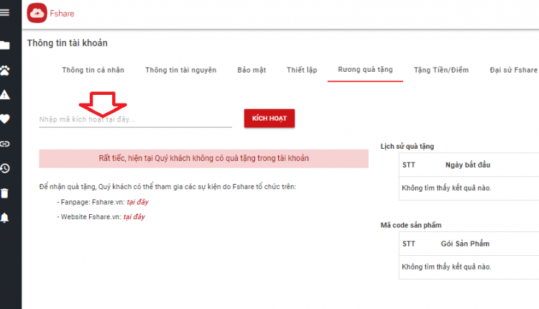The width and height of the screenshot is (539, 309).
Task: Focus the activation code input field
Action: pos(135,119)
